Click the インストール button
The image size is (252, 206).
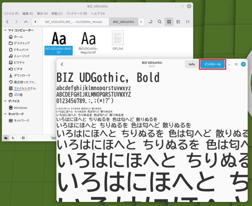[x=213, y=64]
